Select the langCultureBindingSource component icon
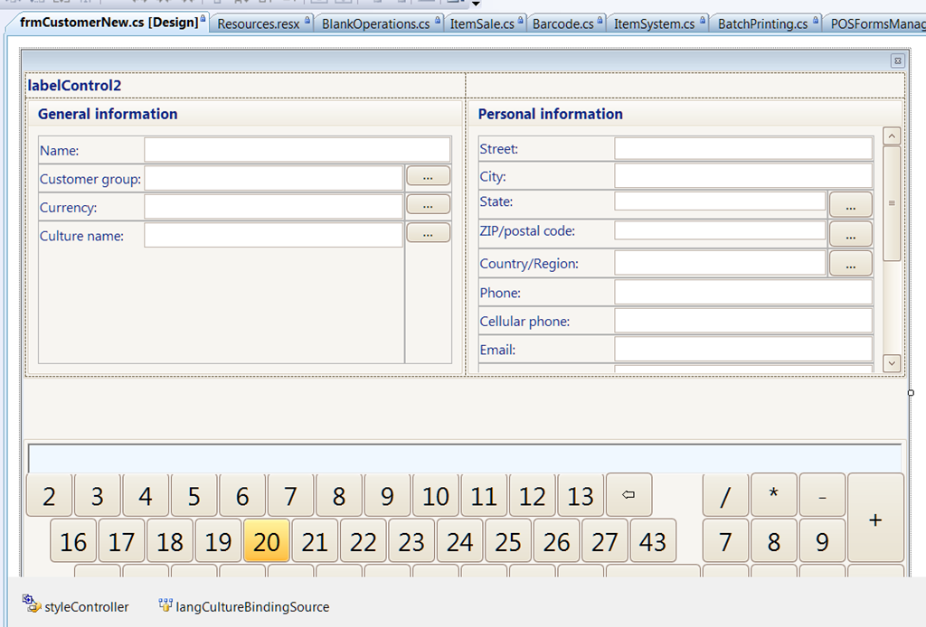926x627 pixels. (x=165, y=605)
